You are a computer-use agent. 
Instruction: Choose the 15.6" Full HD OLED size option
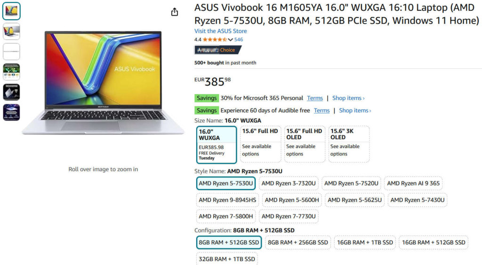(x=305, y=144)
